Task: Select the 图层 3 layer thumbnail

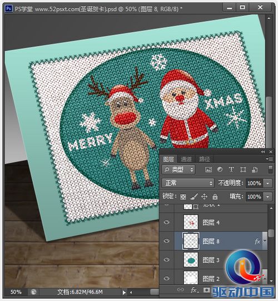Action: click(191, 260)
